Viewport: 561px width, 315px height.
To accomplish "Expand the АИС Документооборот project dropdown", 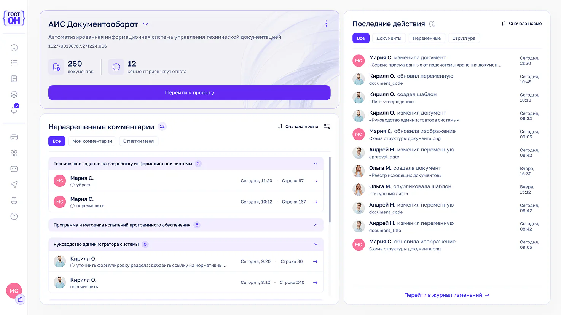I will (145, 24).
